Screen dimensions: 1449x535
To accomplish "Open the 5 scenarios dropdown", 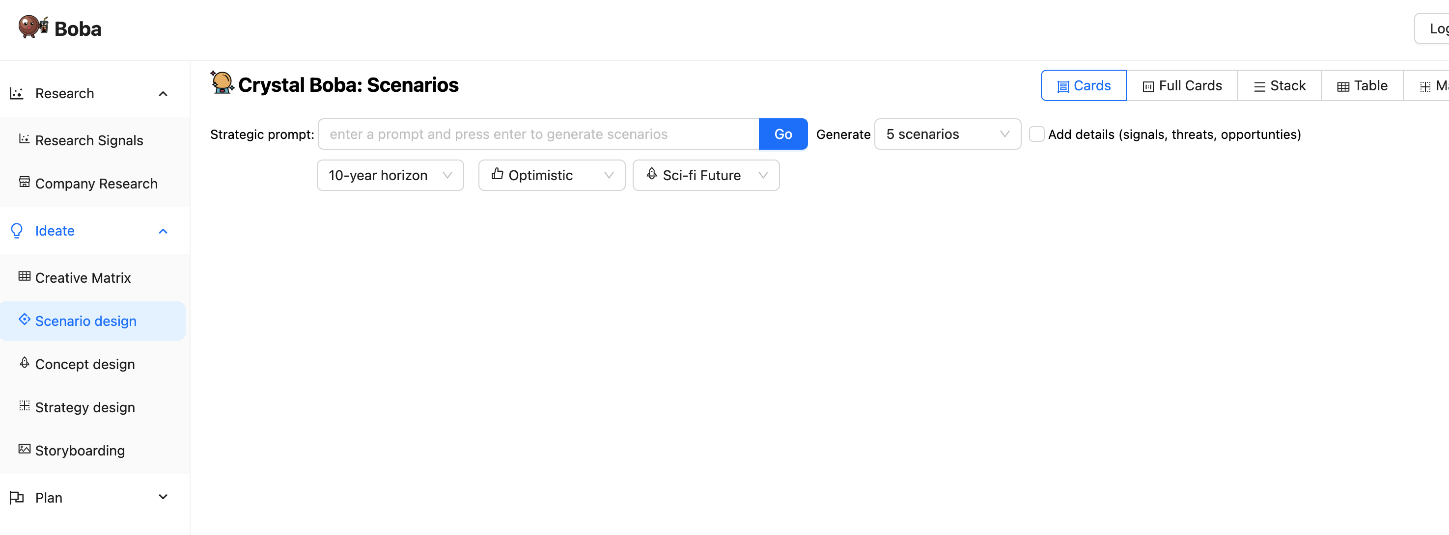I will (x=947, y=134).
